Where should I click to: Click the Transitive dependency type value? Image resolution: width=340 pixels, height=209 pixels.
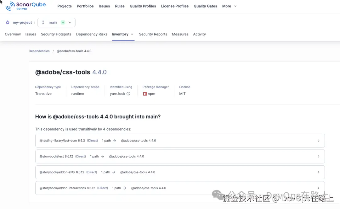pos(43,94)
